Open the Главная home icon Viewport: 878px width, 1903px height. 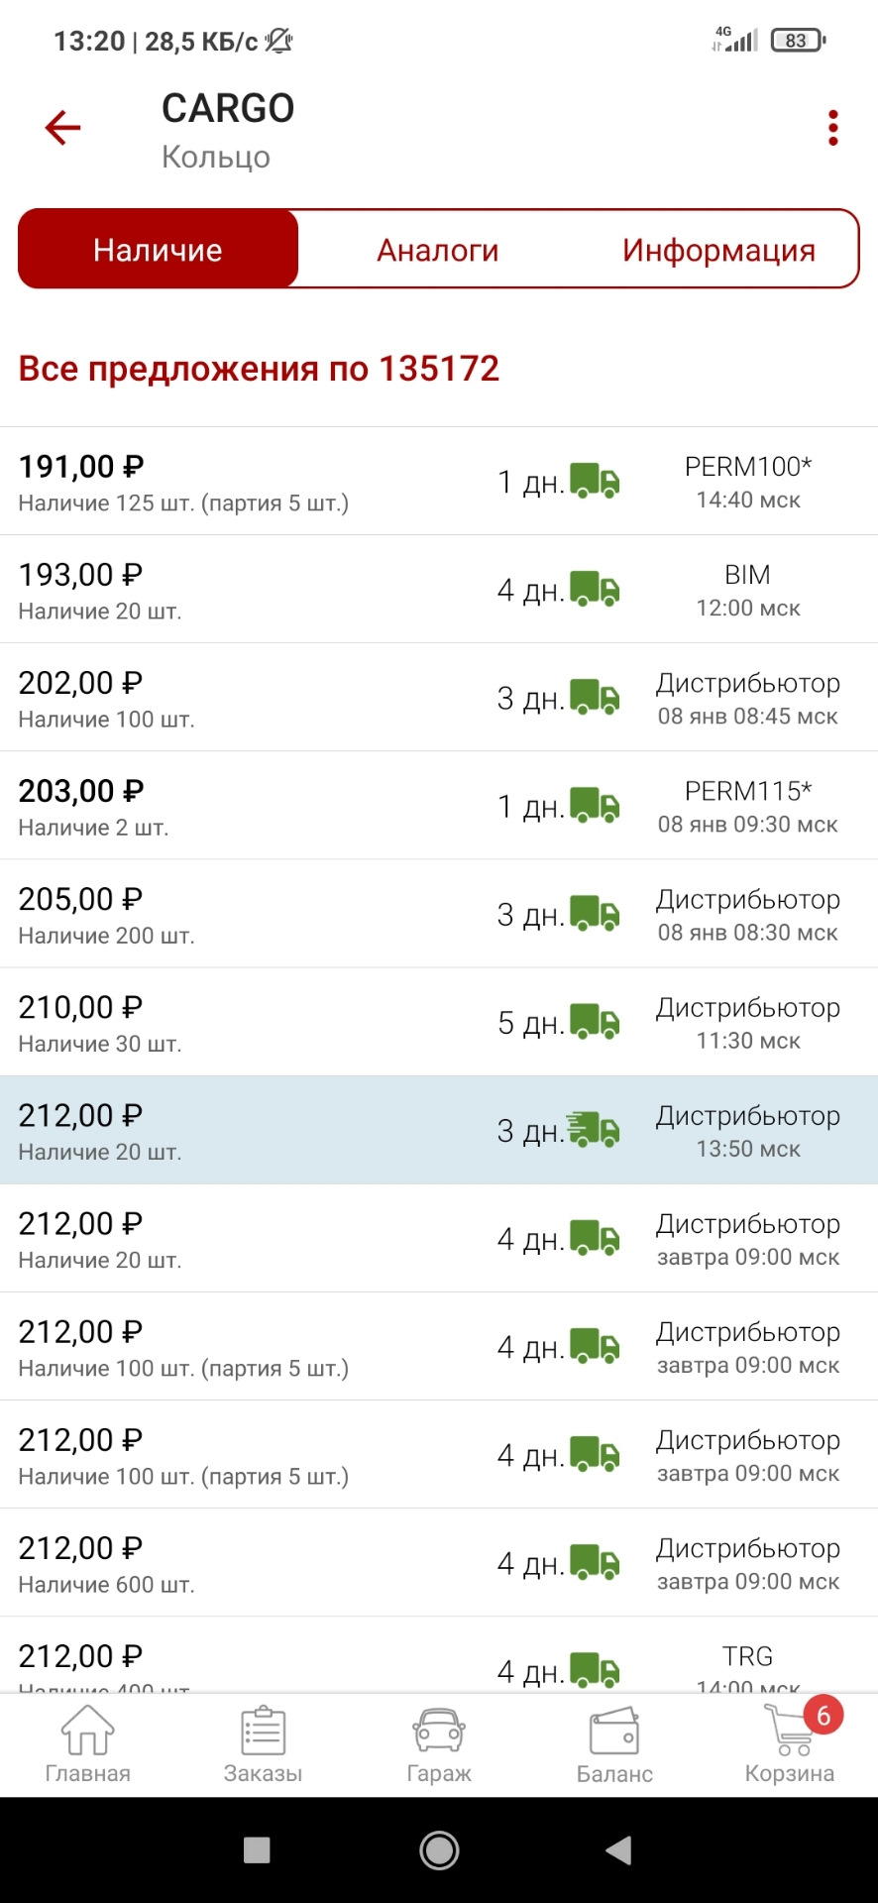pos(87,1744)
